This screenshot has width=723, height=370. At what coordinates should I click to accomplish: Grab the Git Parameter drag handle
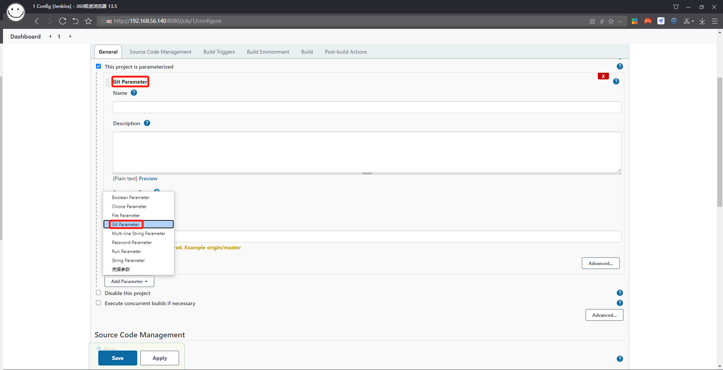[108, 82]
